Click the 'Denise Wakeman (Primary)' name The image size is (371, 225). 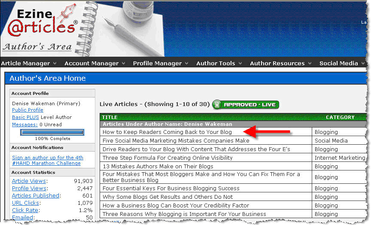tap(46, 103)
